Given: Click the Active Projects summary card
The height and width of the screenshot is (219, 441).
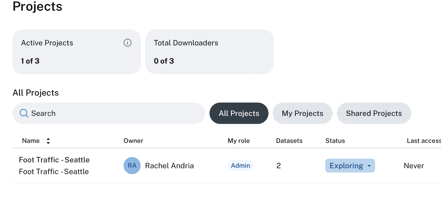Looking at the screenshot, I should point(76,52).
